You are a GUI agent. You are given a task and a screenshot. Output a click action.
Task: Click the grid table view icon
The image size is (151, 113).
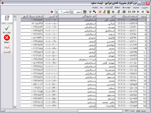click(85, 12)
